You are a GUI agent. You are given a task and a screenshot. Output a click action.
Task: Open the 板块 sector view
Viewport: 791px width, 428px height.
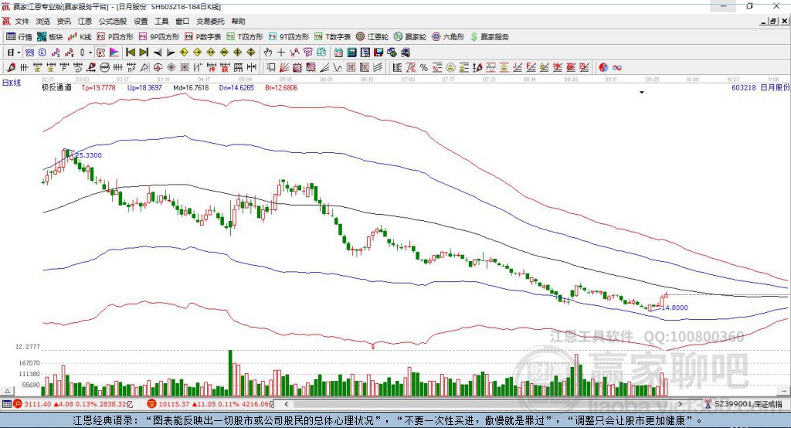coord(49,37)
